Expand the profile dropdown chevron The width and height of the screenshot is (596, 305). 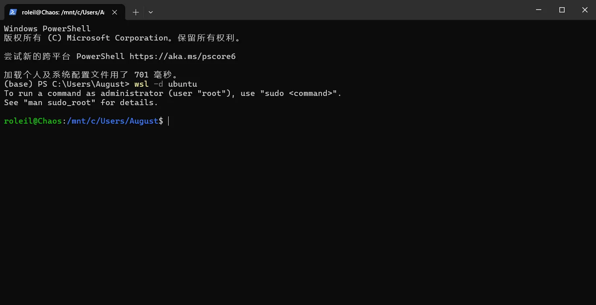(x=151, y=12)
